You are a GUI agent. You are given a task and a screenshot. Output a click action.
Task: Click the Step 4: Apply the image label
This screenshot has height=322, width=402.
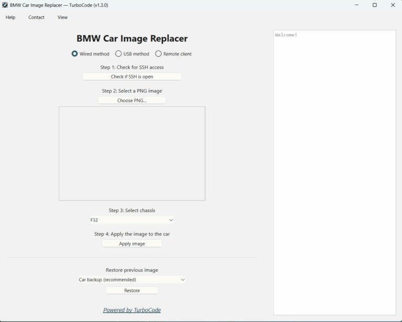coord(132,234)
